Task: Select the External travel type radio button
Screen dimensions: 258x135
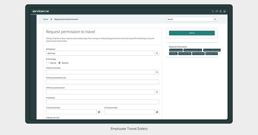Action: click(60, 63)
